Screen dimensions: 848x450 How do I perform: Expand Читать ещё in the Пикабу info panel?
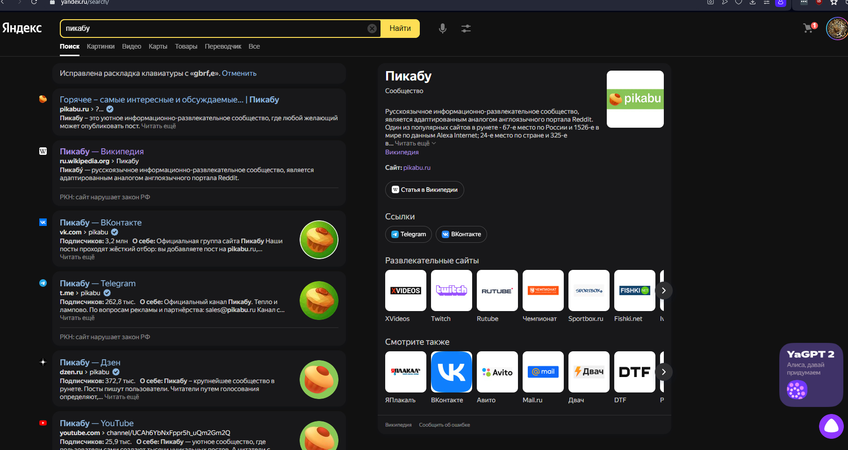(415, 144)
